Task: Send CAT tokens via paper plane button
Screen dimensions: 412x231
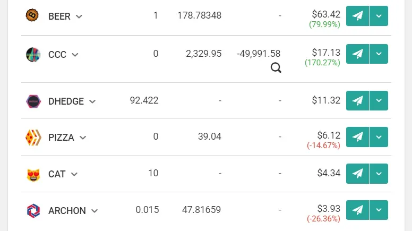Action: click(357, 174)
